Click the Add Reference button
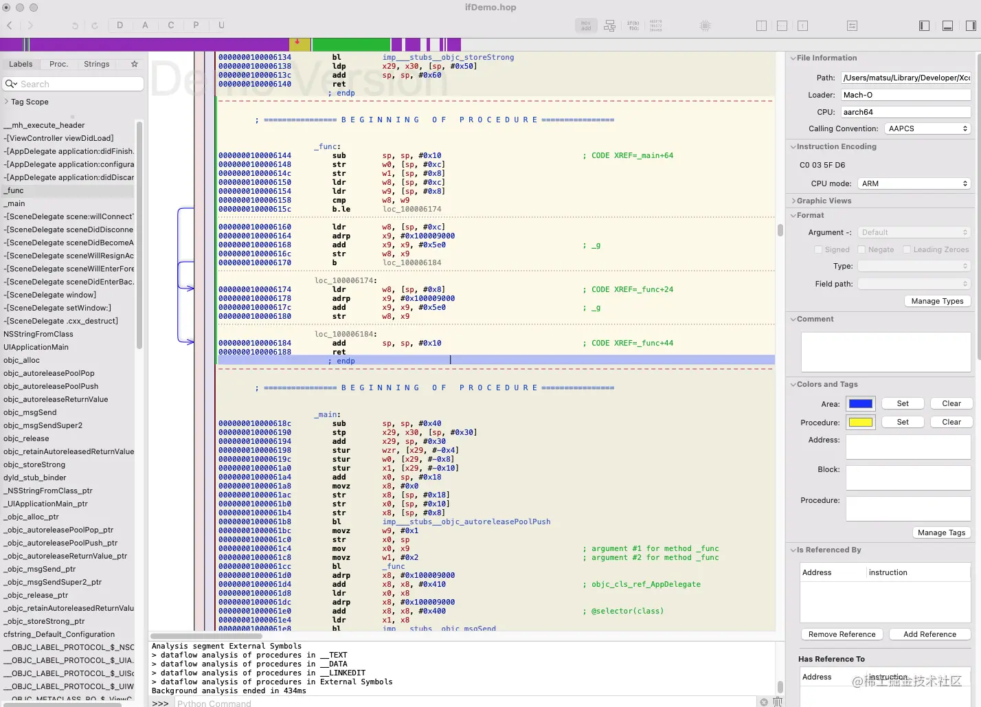 pyautogui.click(x=929, y=634)
